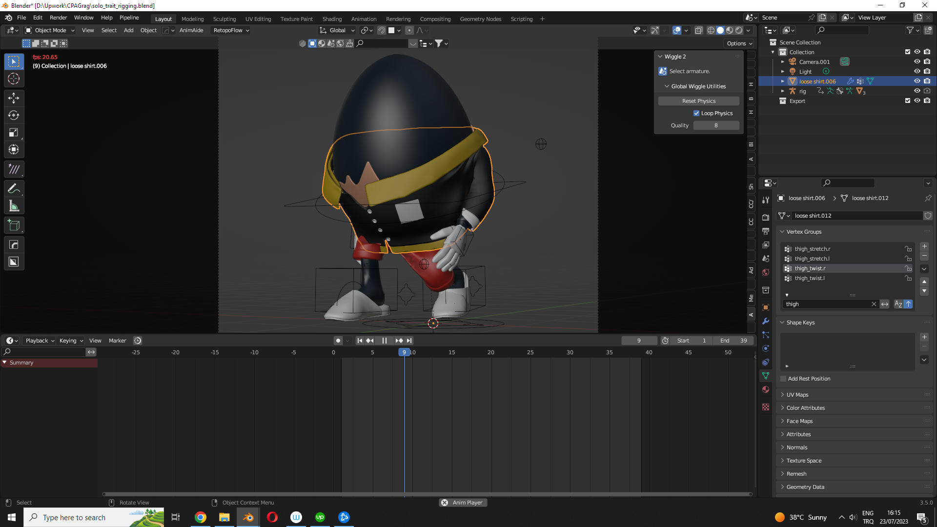The width and height of the screenshot is (937, 527).
Task: Select the Rotate tool
Action: (x=14, y=115)
